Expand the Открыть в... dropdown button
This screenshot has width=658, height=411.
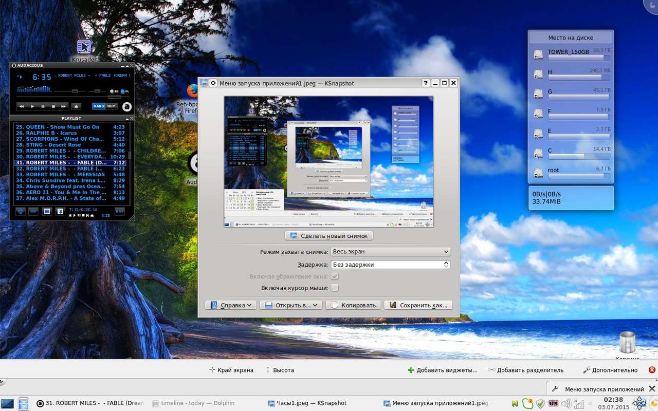click(x=291, y=305)
